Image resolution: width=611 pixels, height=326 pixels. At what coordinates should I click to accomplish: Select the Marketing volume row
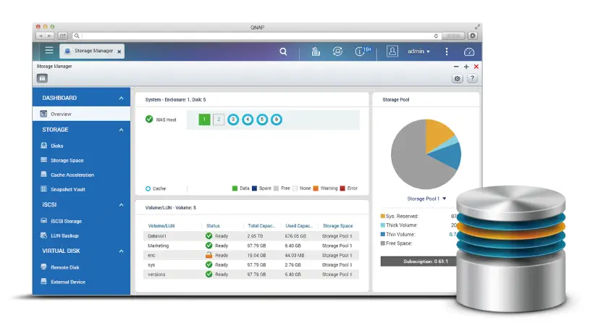251,246
